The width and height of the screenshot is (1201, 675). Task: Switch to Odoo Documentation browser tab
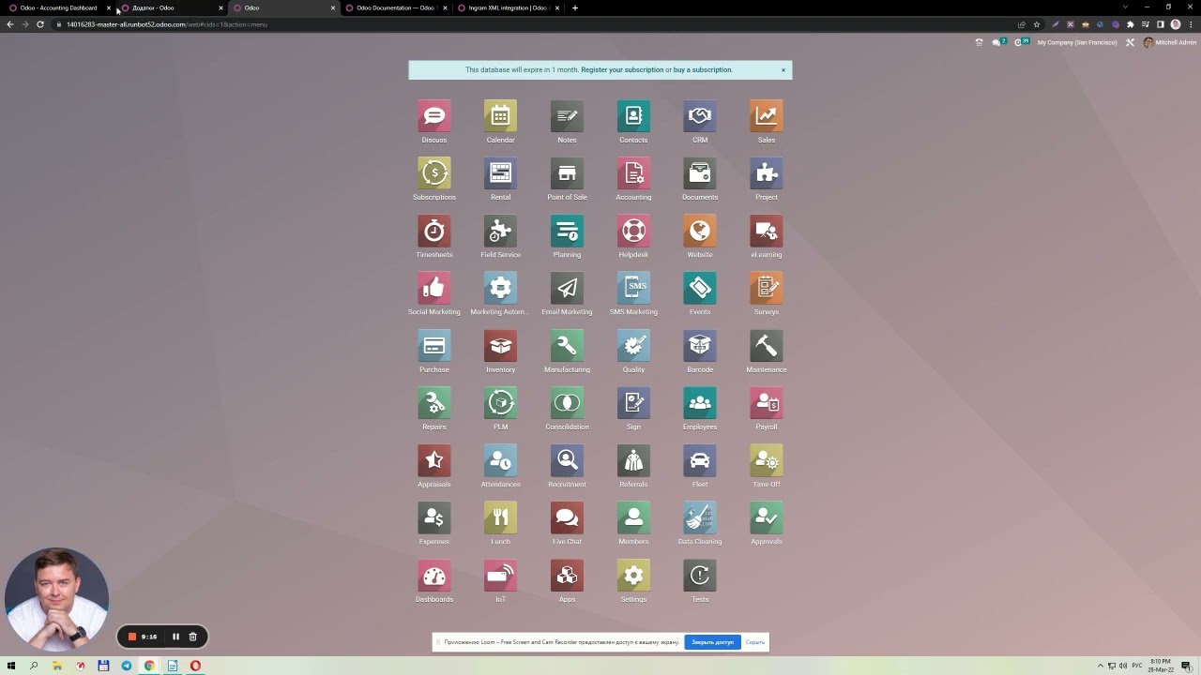pyautogui.click(x=394, y=7)
